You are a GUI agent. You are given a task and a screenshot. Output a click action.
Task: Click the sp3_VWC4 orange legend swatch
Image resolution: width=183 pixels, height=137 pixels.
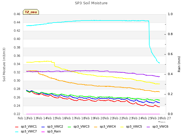(96, 127)
